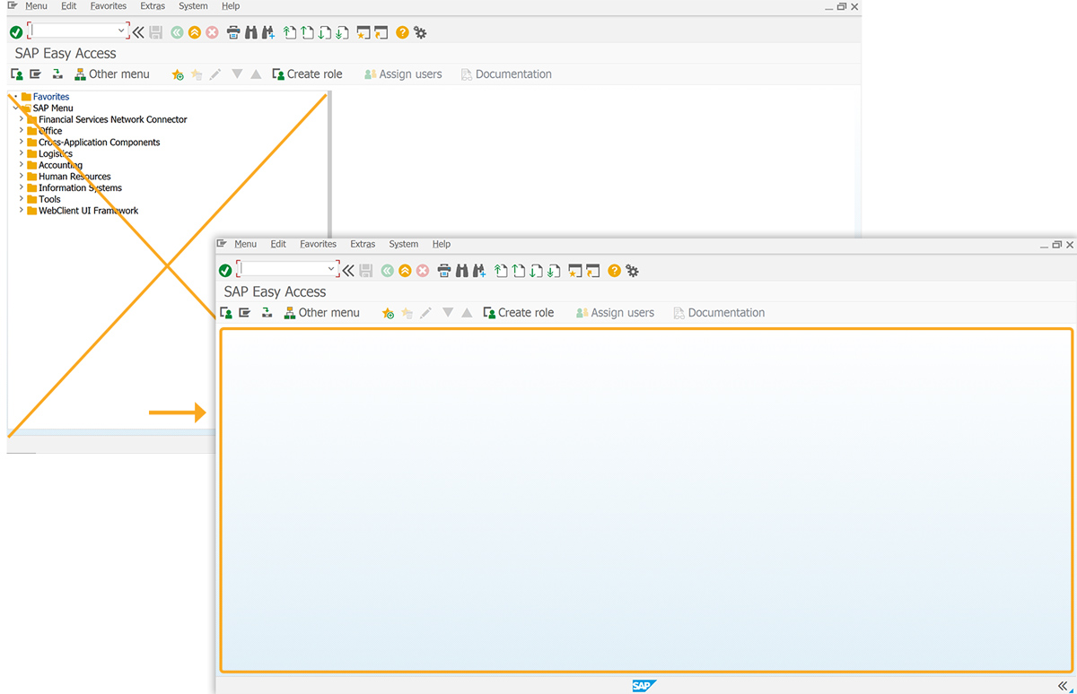
Task: Click the SAP logo in the front window status bar
Action: coord(644,686)
